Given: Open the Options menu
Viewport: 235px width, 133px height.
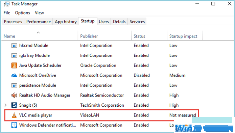Looking at the screenshot, I should pyautogui.click(x=22, y=13).
